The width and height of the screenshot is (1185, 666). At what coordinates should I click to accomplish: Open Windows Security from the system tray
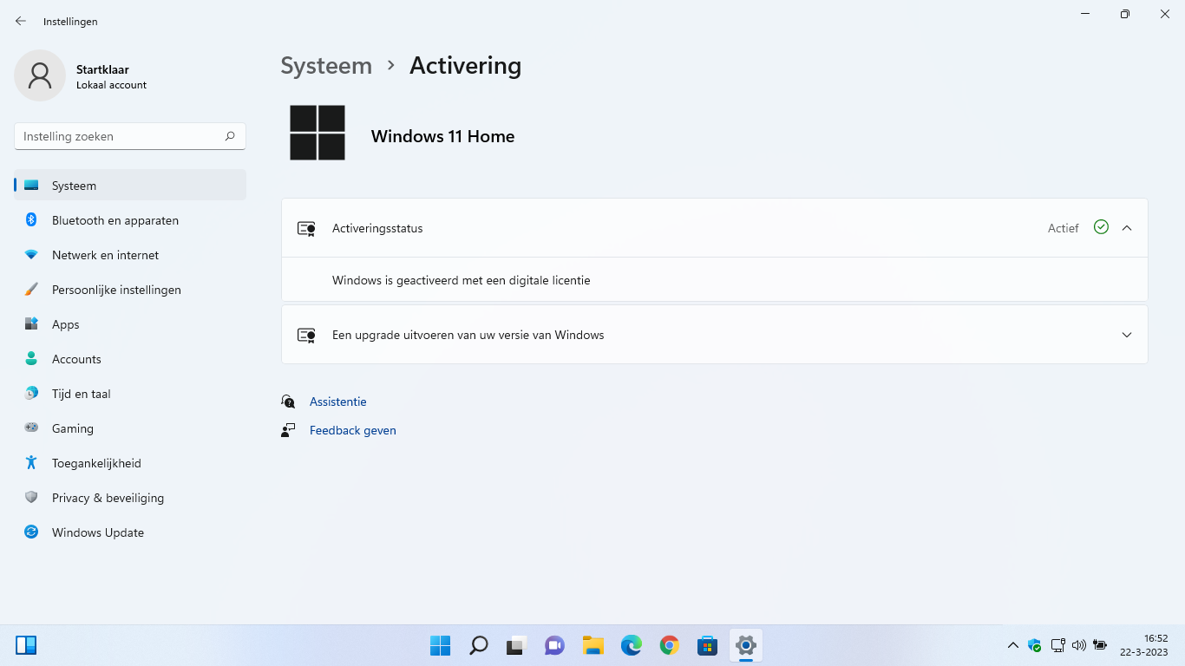(1035, 645)
